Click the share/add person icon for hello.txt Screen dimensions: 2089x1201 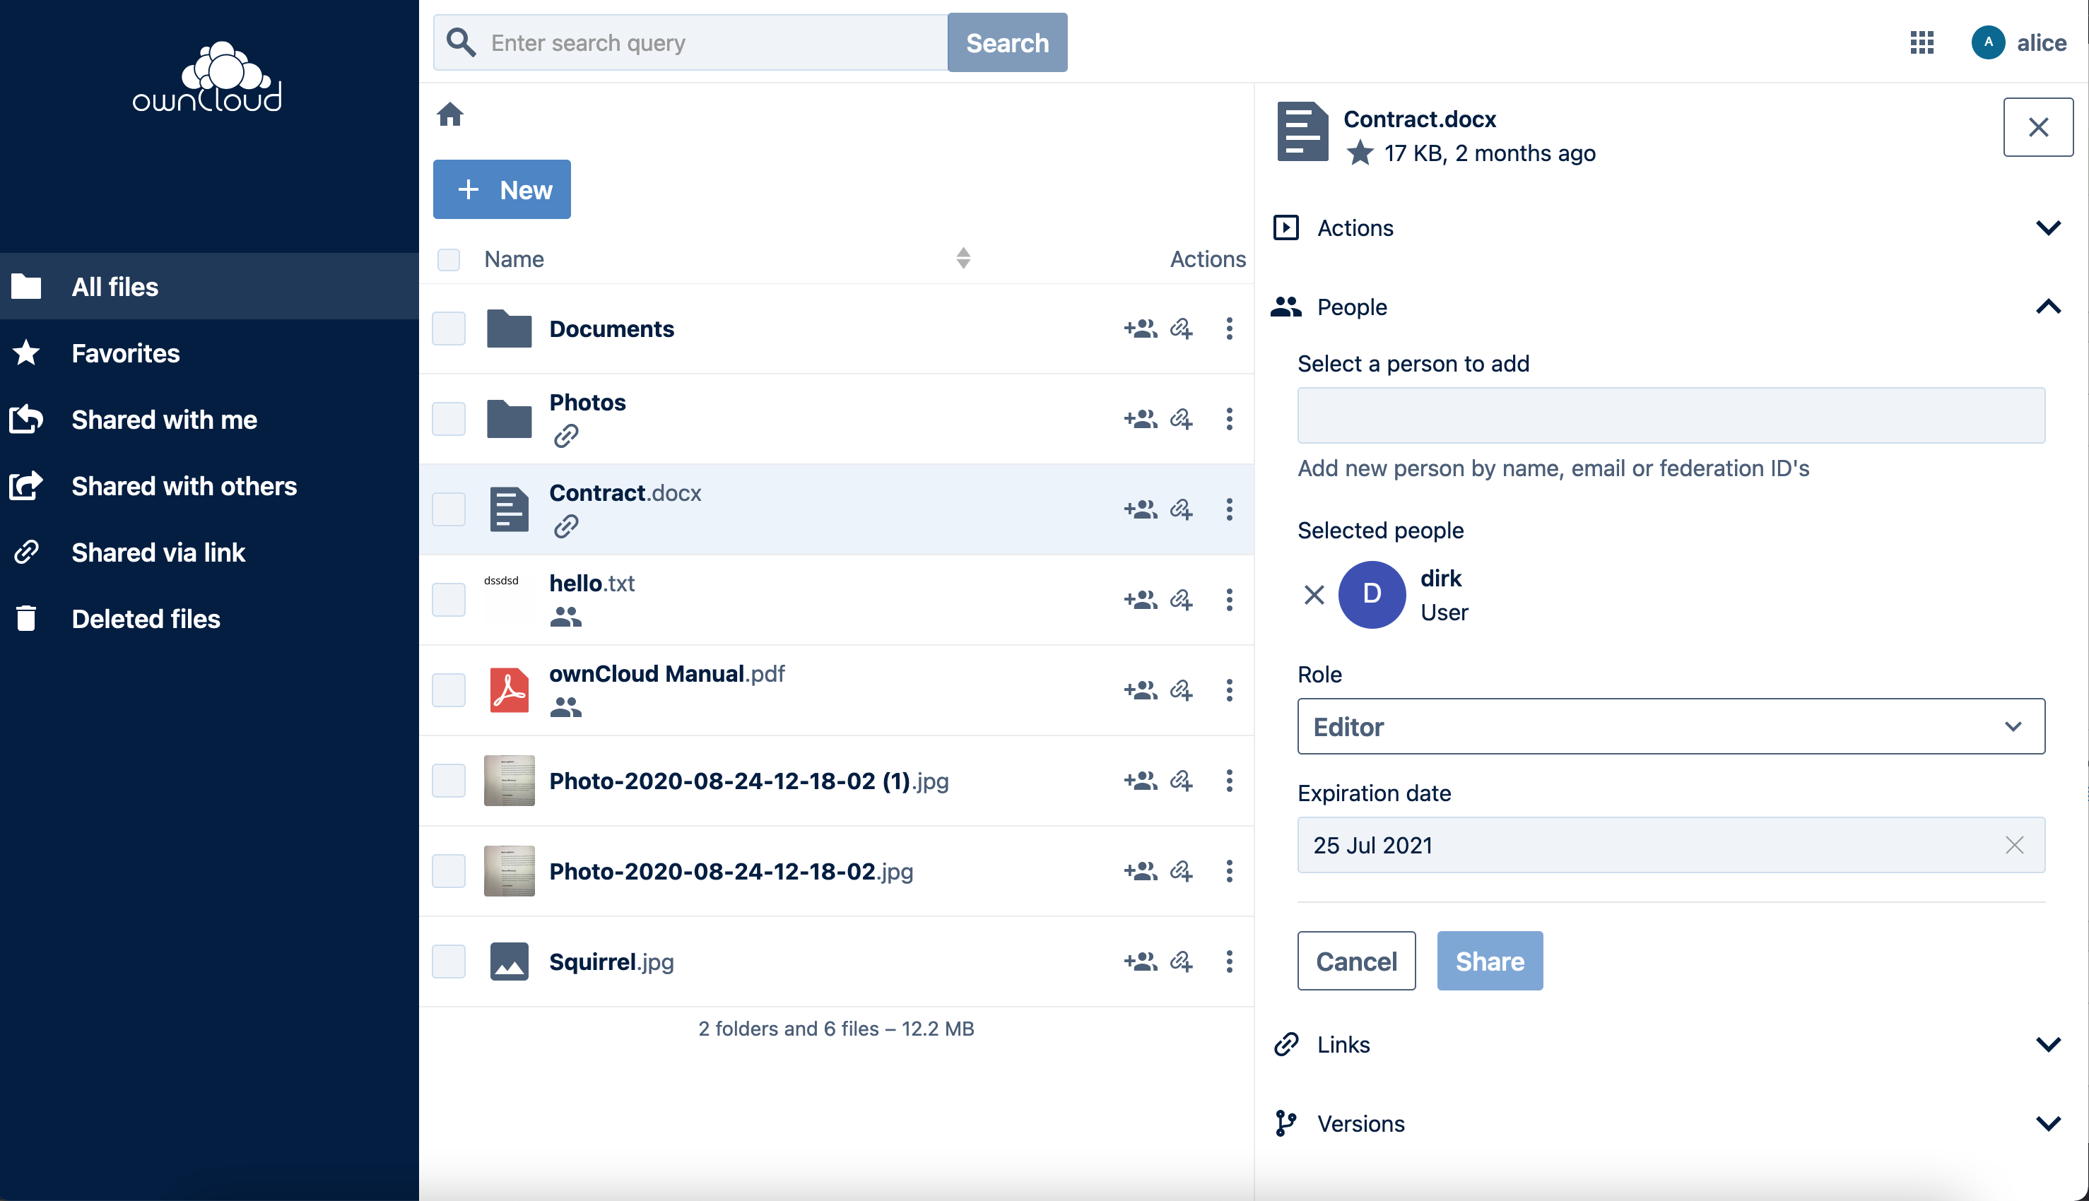coord(1139,600)
